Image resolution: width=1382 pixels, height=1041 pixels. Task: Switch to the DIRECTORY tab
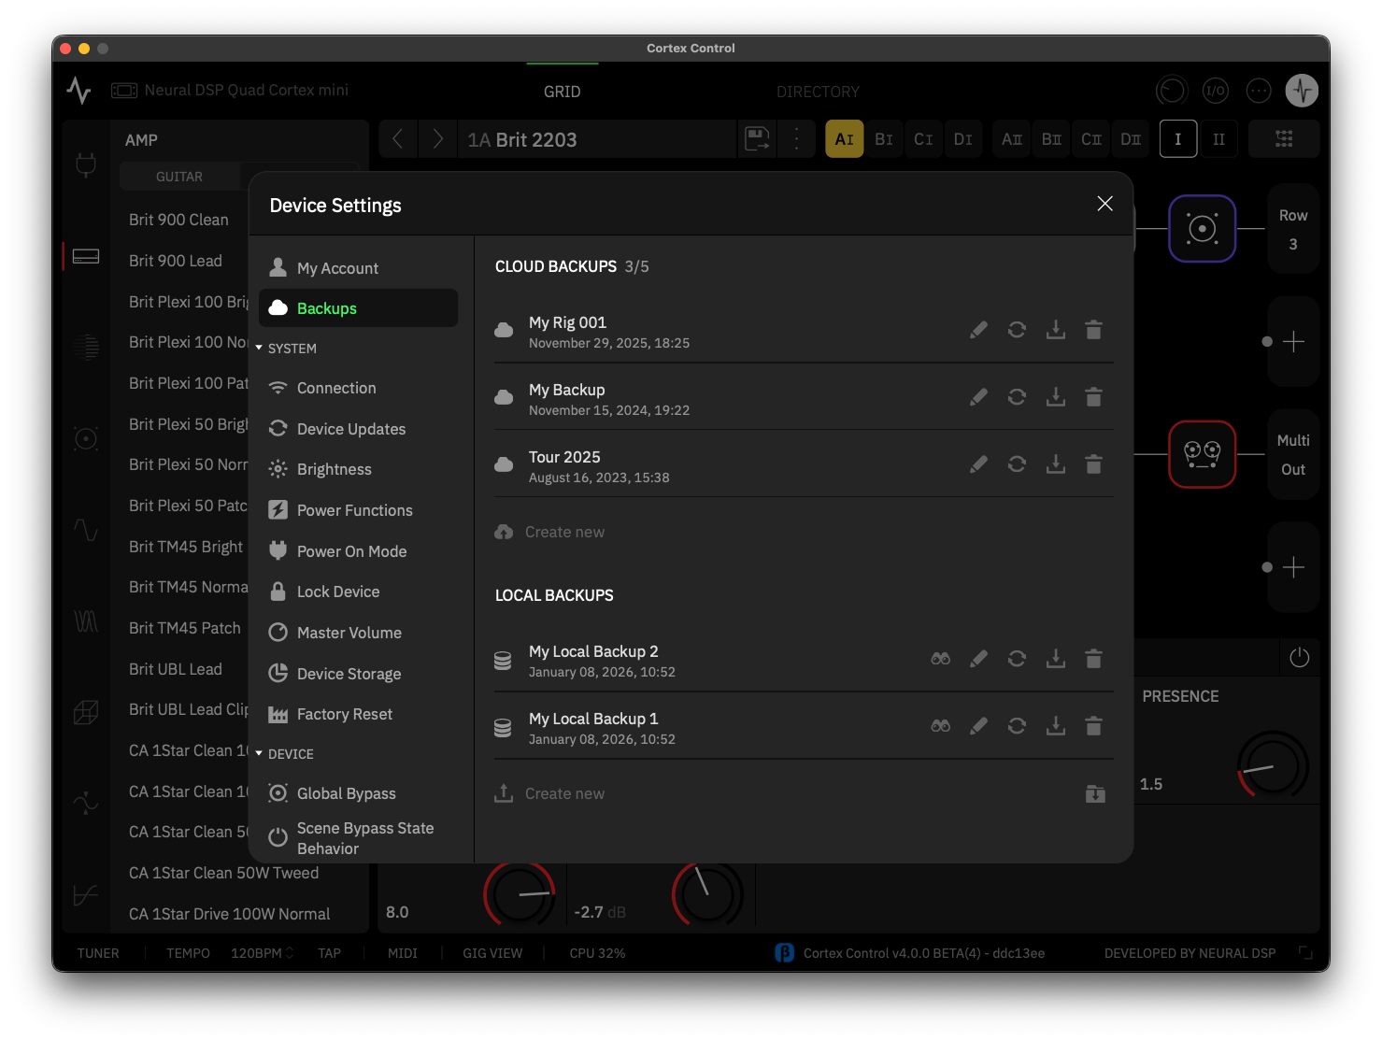(x=818, y=92)
